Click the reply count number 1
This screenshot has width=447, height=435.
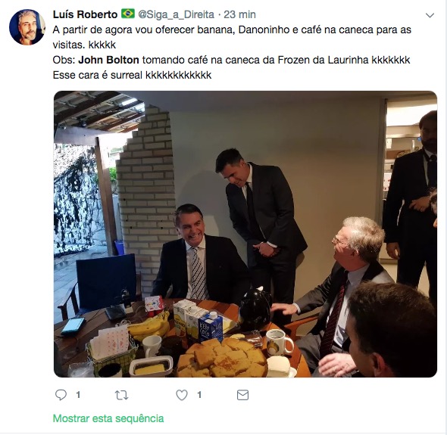pyautogui.click(x=78, y=395)
